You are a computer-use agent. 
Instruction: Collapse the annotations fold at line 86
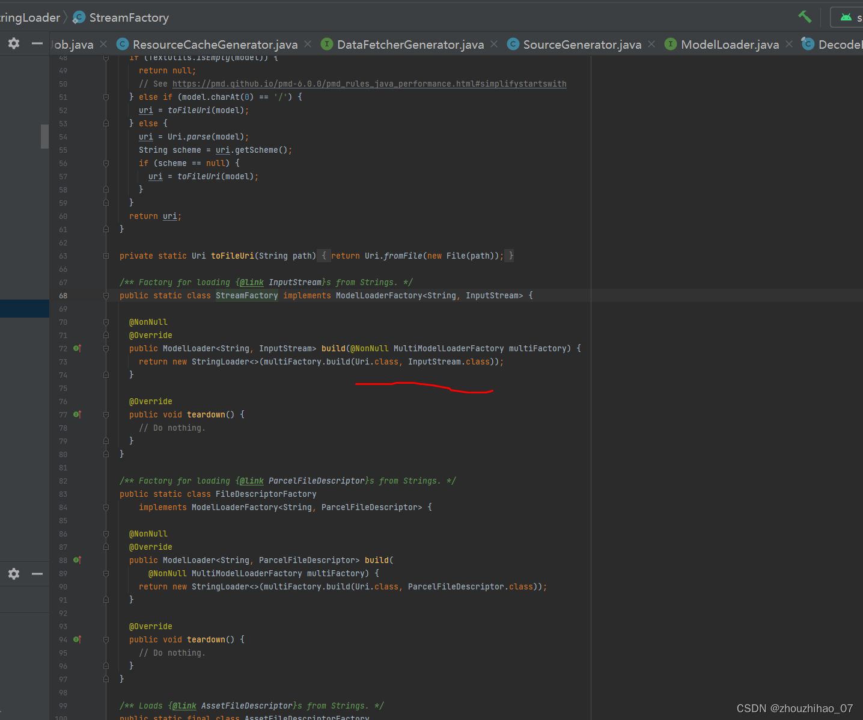click(x=106, y=534)
